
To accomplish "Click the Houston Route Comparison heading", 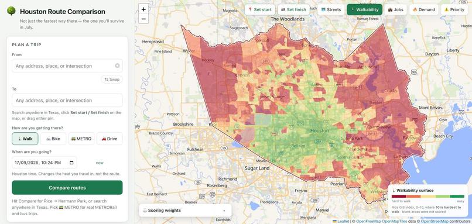I will click(63, 12).
